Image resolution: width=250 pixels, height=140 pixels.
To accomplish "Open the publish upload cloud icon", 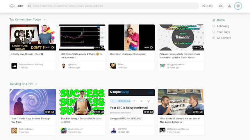I will 221,6.
